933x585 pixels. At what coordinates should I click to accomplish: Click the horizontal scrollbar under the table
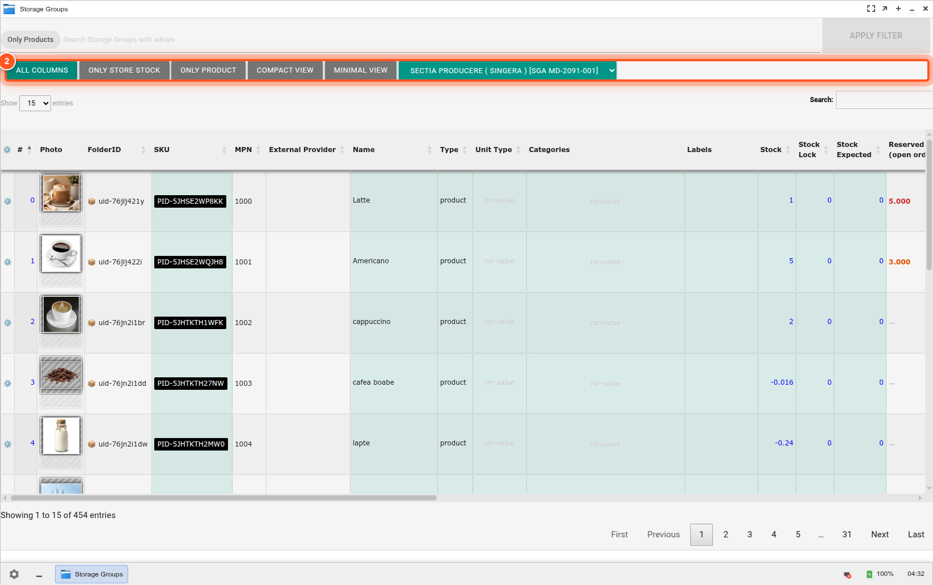point(223,498)
